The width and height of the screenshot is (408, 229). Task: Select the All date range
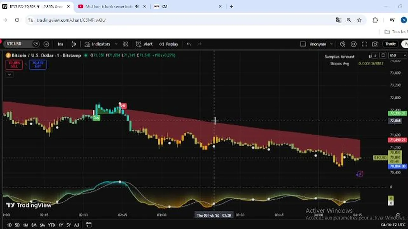click(77, 225)
